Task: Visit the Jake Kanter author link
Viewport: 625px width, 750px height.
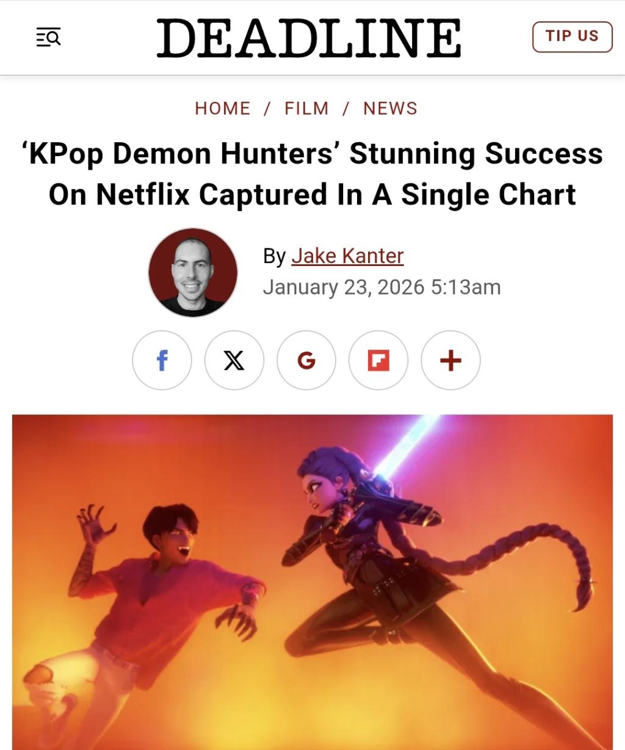Action: (347, 256)
